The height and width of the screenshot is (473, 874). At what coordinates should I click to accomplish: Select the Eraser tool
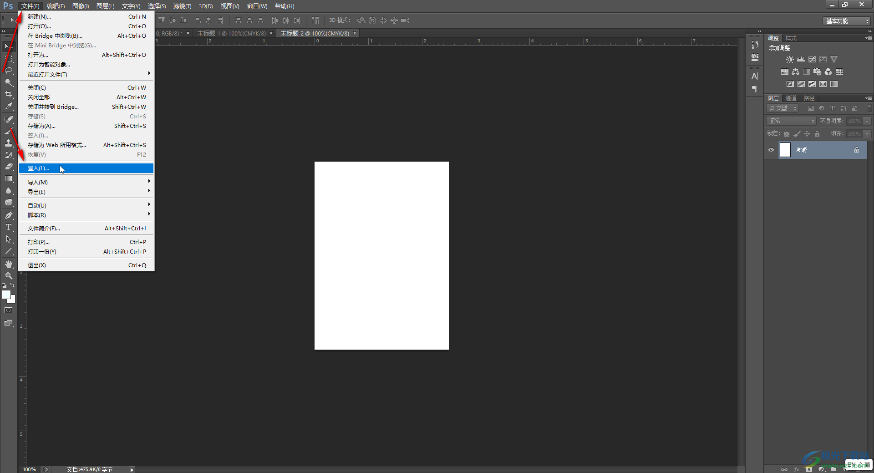[x=9, y=167]
